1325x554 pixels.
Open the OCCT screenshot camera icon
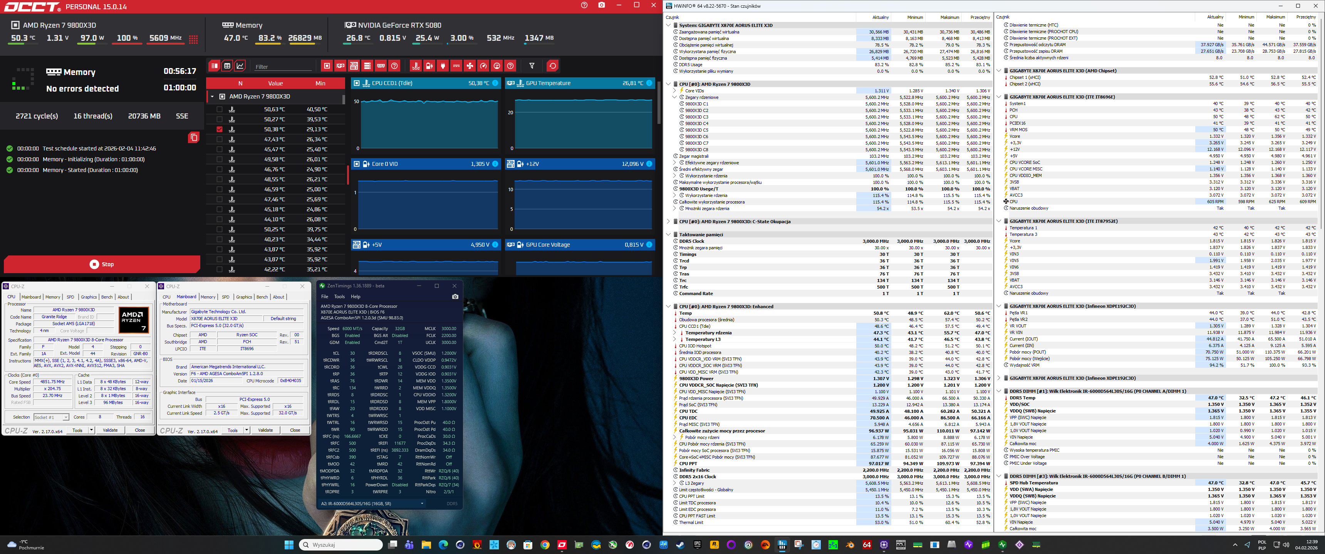[x=602, y=5]
